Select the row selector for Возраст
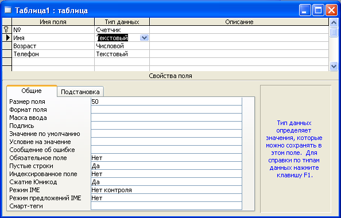 pyautogui.click(x=7, y=46)
